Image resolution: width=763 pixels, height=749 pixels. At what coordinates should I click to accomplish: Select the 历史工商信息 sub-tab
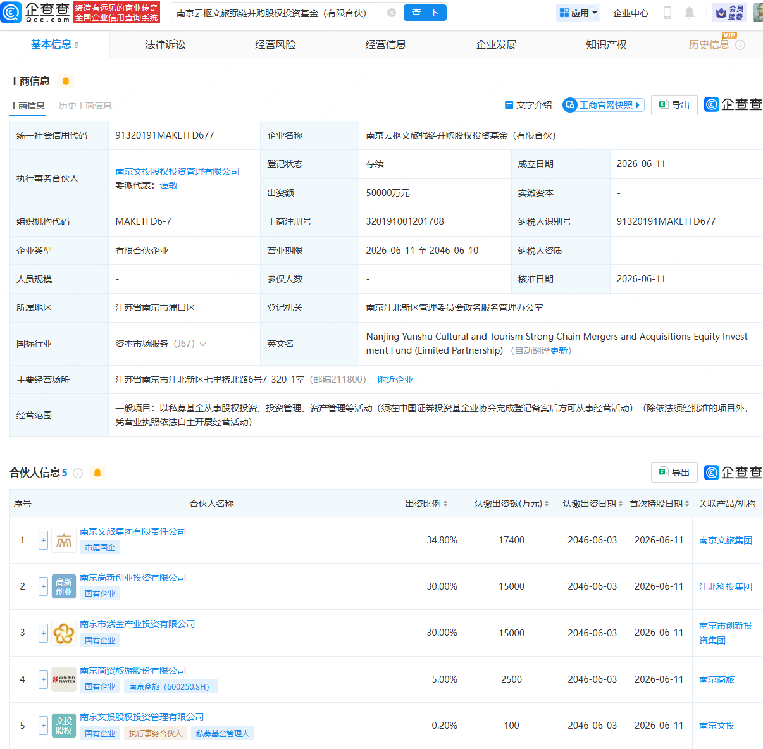[x=85, y=106]
